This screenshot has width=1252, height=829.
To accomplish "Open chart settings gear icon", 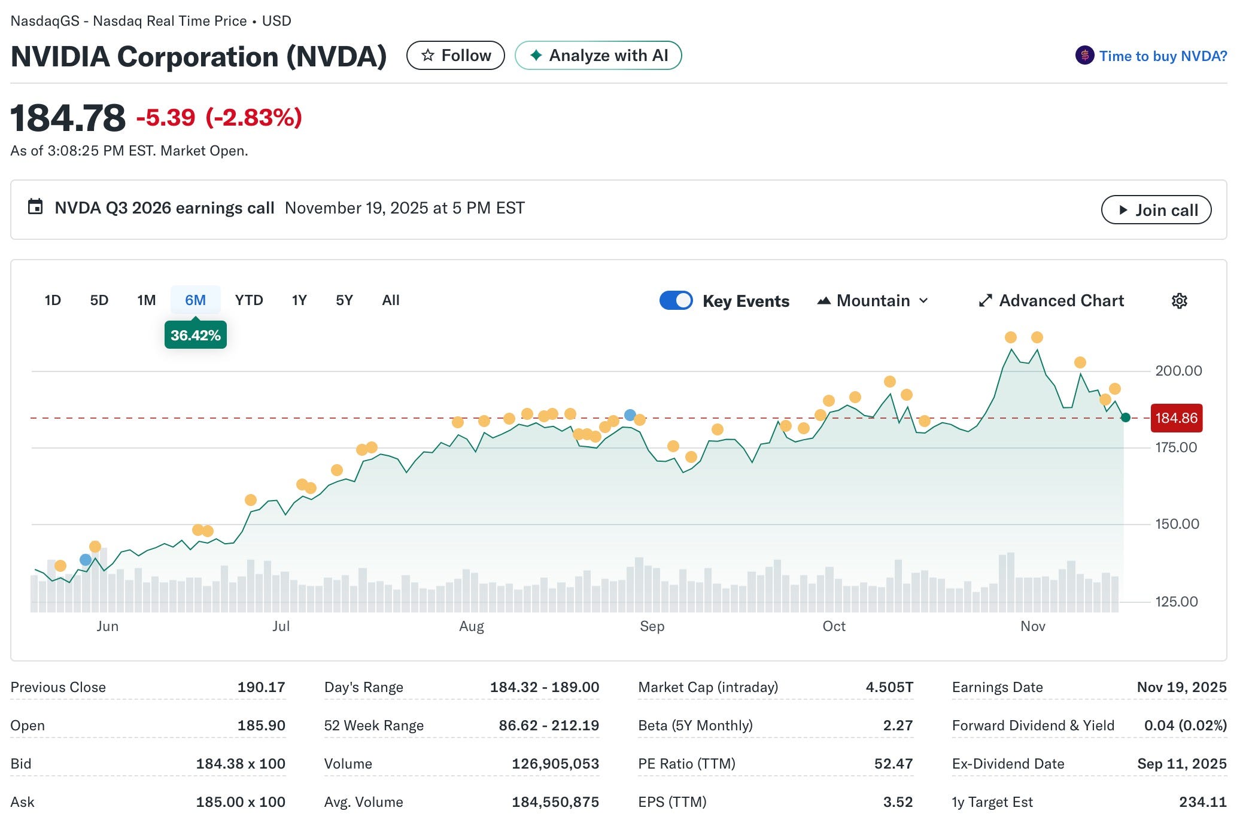I will [1178, 301].
